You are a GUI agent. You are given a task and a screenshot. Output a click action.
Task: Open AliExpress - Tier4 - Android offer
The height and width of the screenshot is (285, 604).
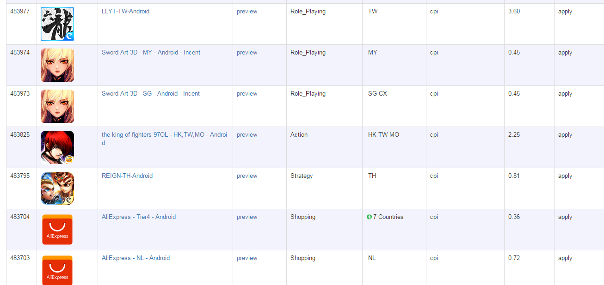click(139, 217)
